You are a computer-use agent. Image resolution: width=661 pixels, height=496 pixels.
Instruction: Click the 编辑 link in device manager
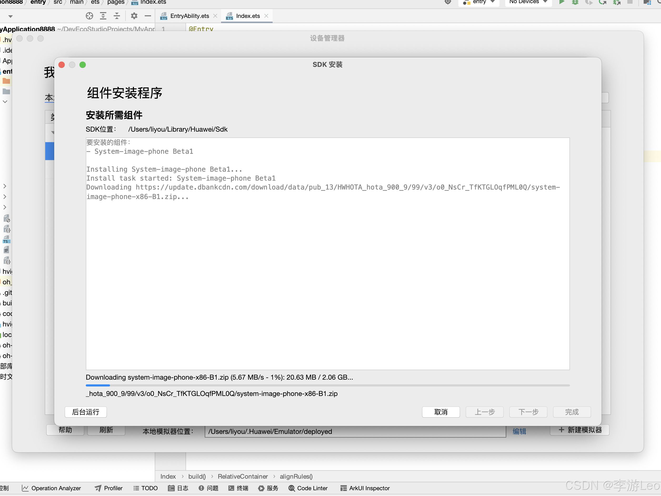coord(519,431)
